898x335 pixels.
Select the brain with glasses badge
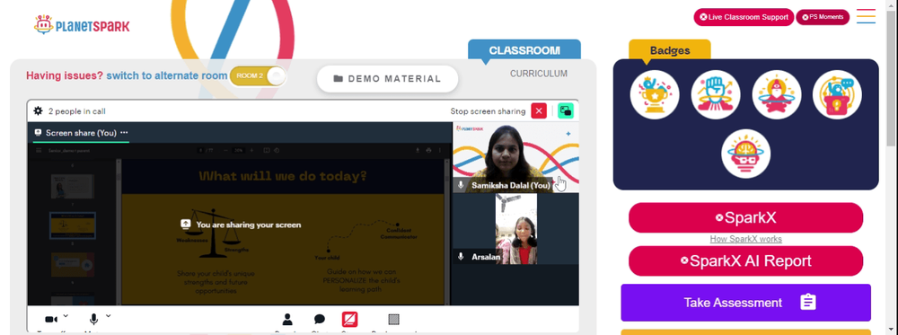coord(745,154)
